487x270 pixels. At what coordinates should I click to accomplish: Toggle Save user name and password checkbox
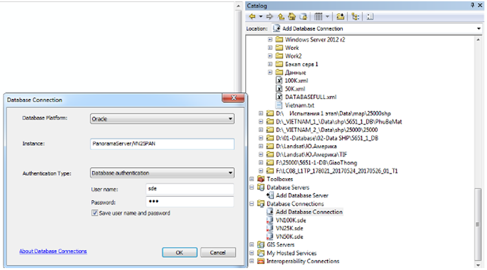[96, 212]
